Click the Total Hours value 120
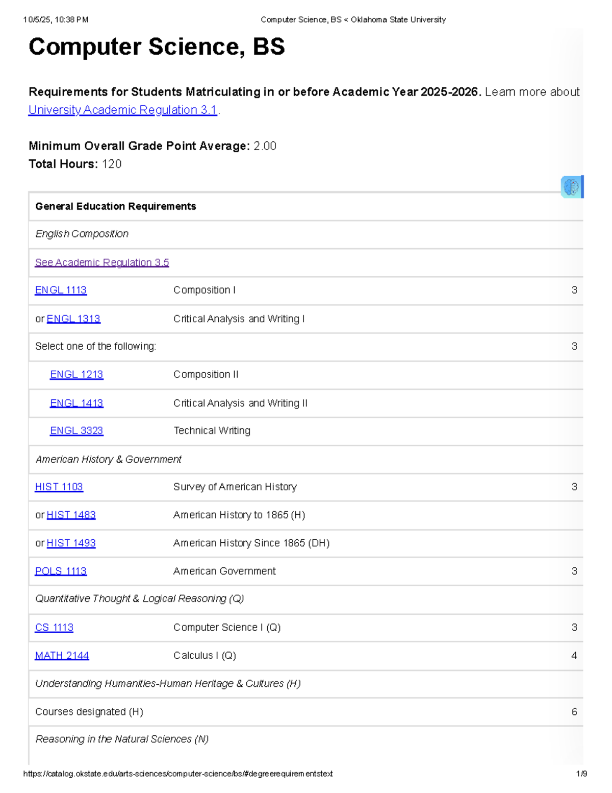The width and height of the screenshot is (612, 793). (x=111, y=164)
